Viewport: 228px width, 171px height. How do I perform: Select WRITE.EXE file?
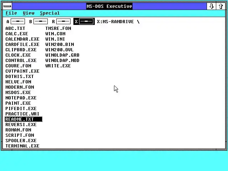coord(58,66)
